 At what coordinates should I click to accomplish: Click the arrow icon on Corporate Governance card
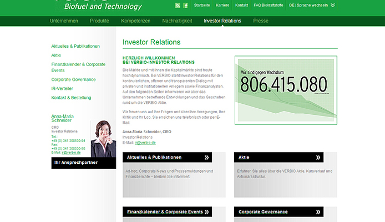point(318,212)
